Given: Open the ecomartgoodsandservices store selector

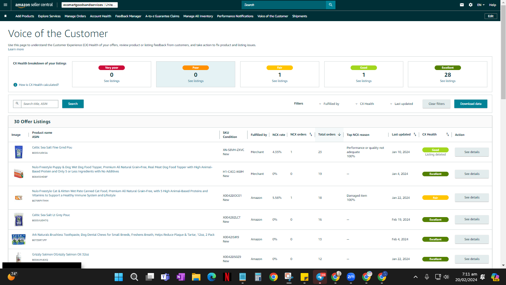Looking at the screenshot, I should [x=90, y=5].
